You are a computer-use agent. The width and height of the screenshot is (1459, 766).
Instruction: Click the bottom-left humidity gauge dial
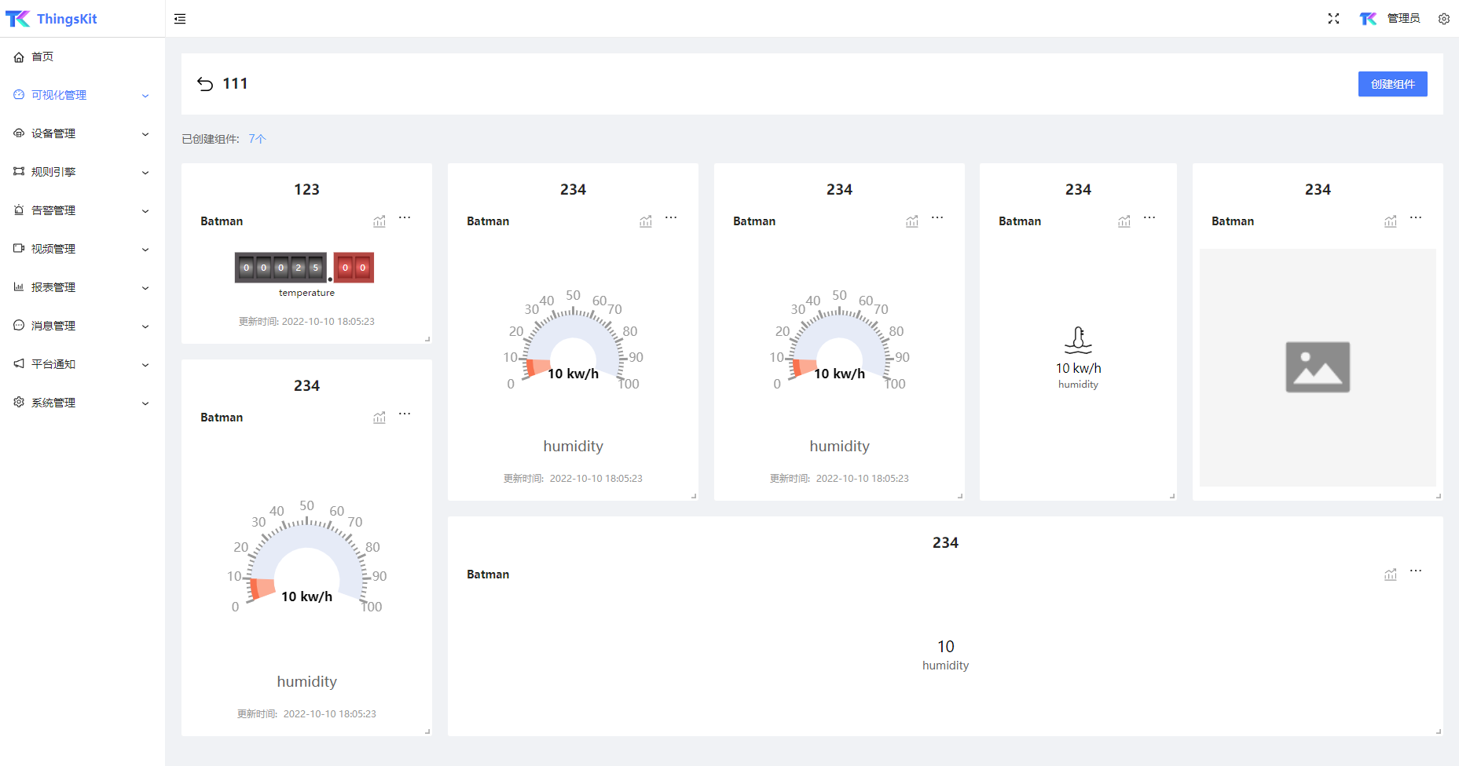(306, 557)
